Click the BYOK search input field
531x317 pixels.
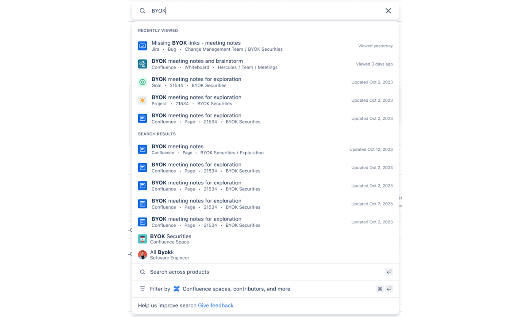click(x=265, y=11)
